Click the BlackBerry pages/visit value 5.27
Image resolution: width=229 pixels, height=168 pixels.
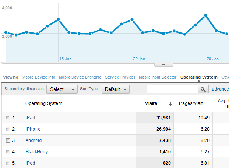[205, 152]
